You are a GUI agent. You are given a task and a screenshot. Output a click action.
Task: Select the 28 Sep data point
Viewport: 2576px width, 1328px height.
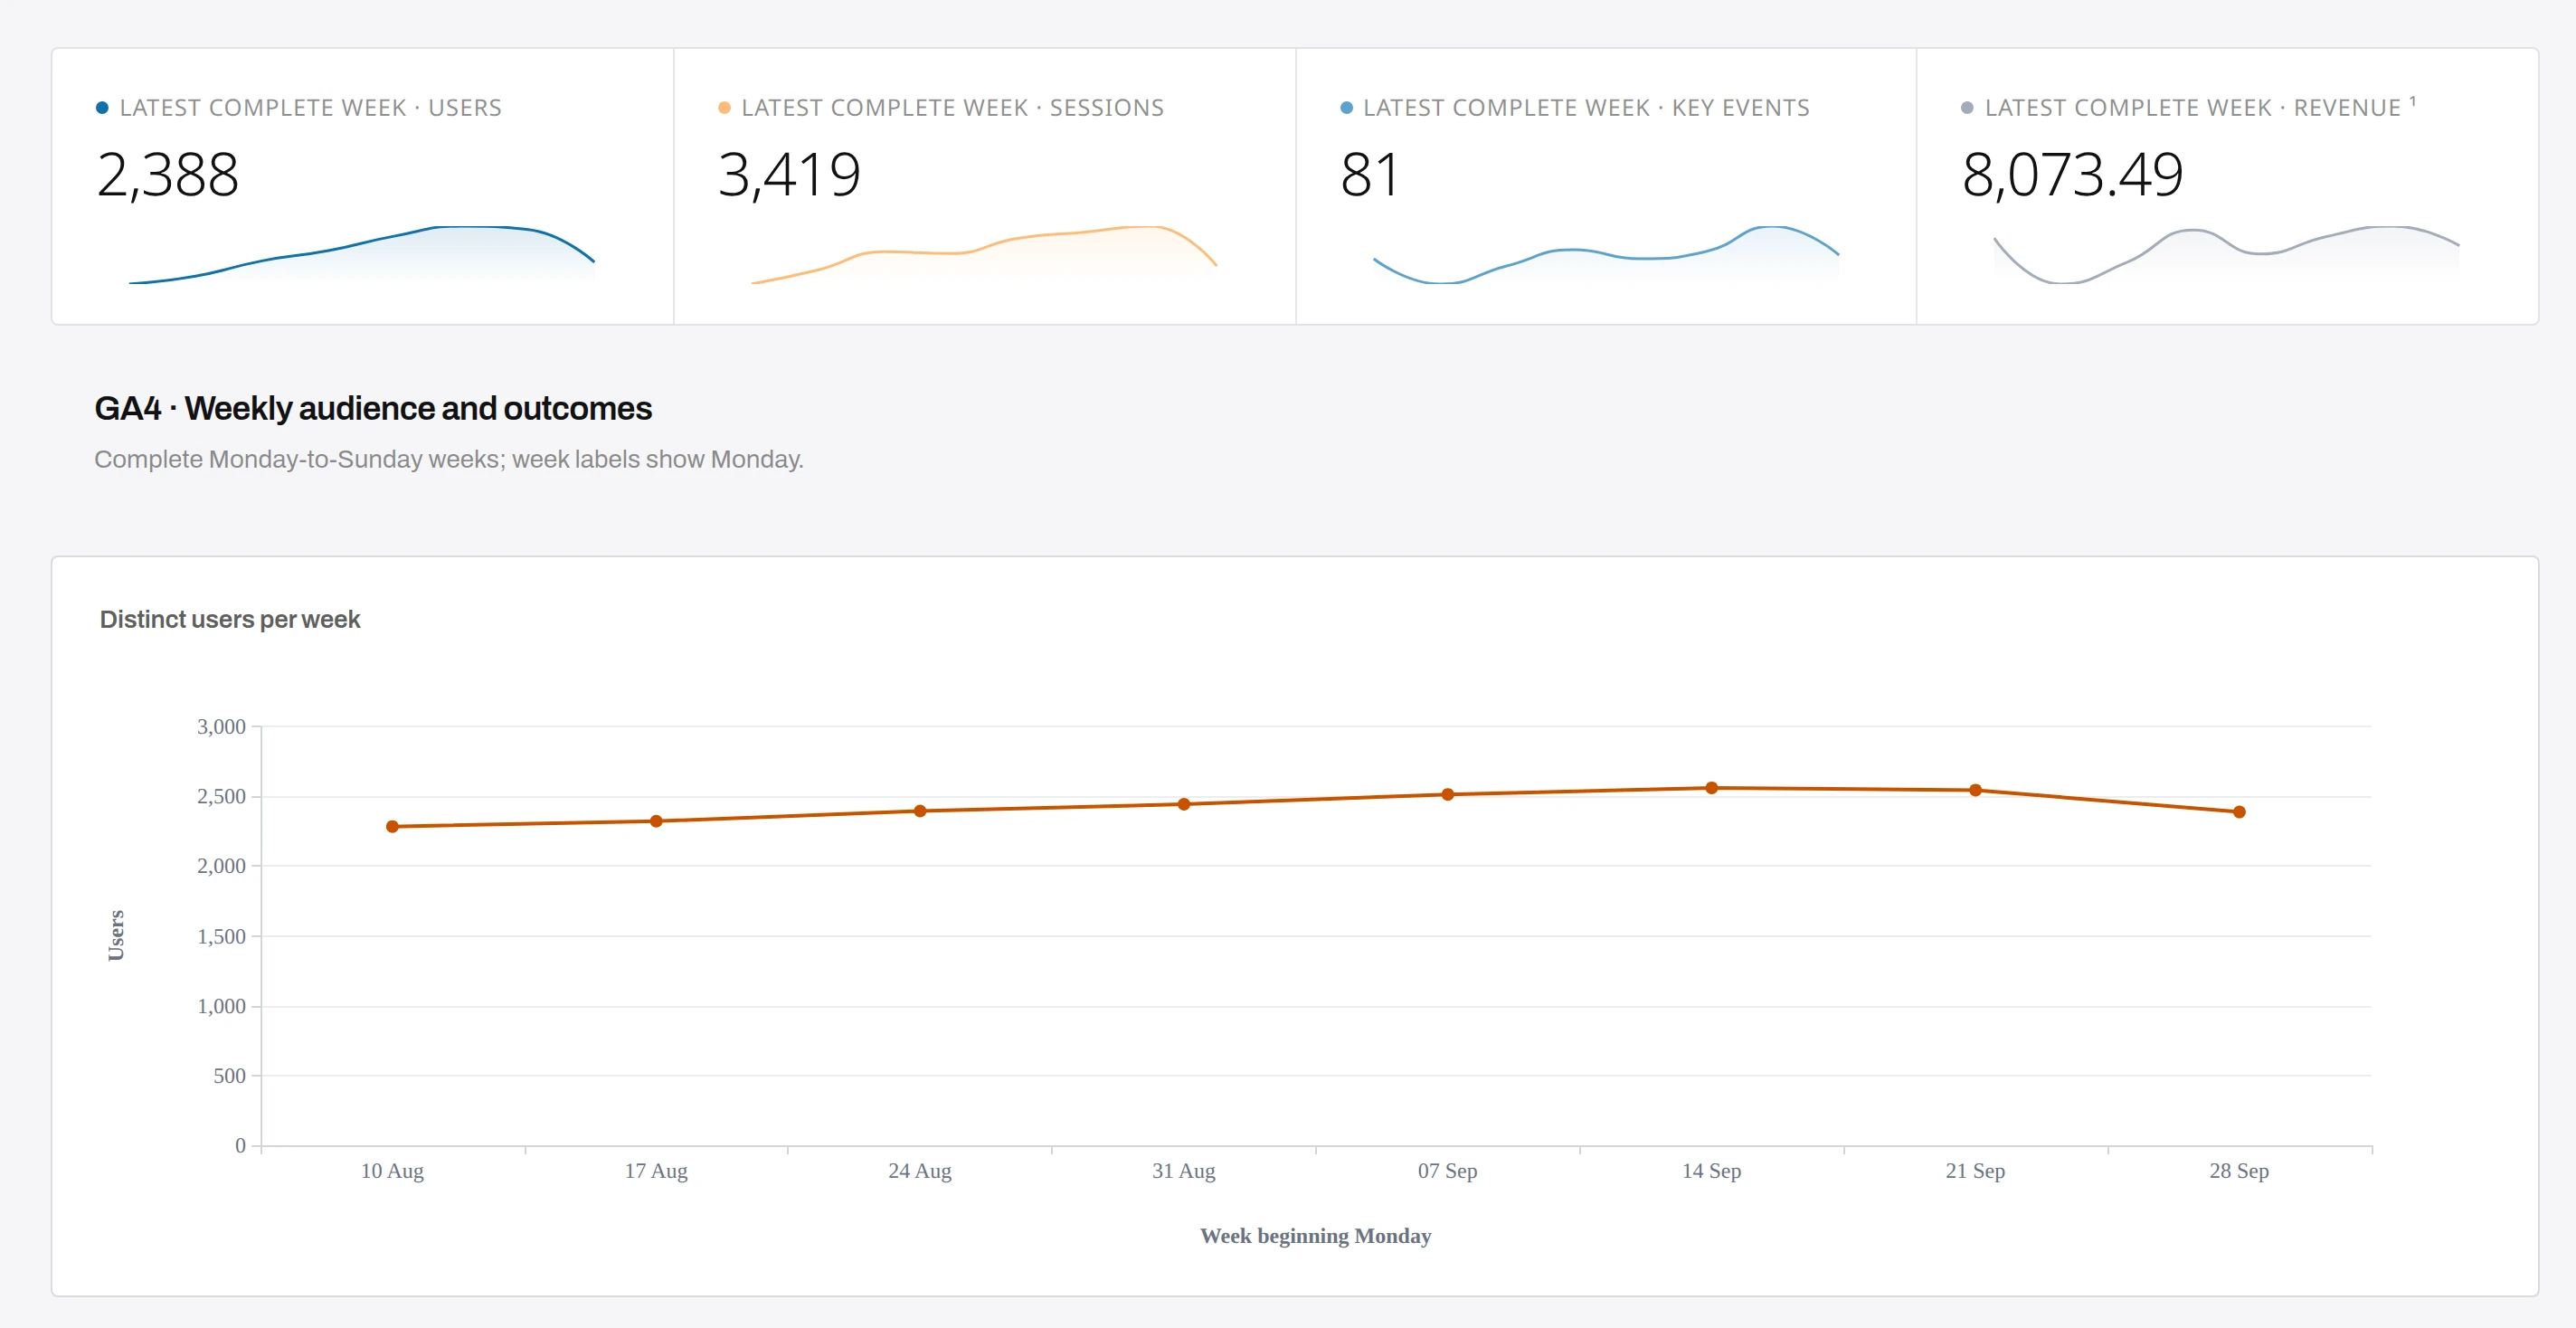[2239, 812]
